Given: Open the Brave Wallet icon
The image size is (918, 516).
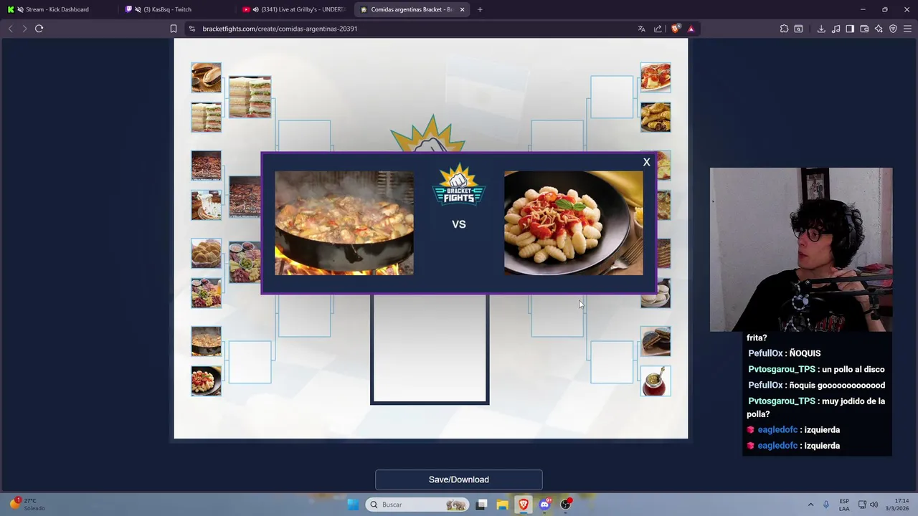Looking at the screenshot, I should click(x=864, y=29).
